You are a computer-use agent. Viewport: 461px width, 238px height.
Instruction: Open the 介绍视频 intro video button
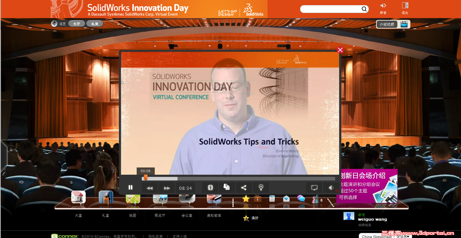click(387, 24)
